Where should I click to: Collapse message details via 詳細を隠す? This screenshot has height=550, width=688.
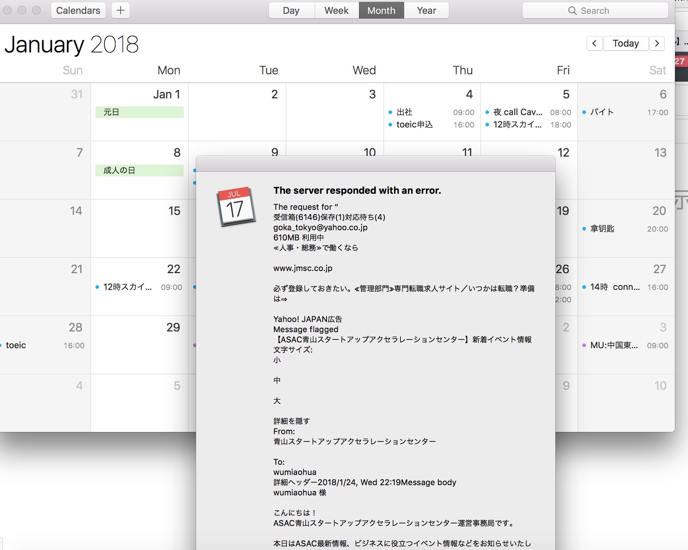coord(291,421)
